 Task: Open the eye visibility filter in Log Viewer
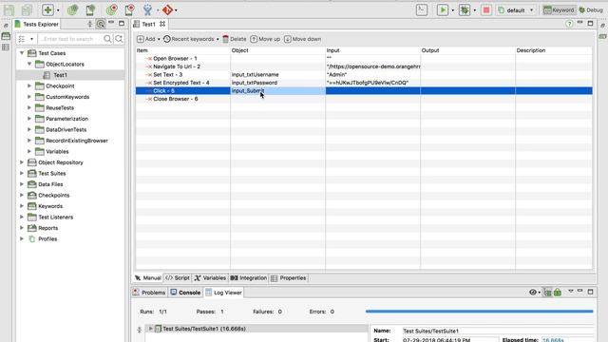pos(533,293)
